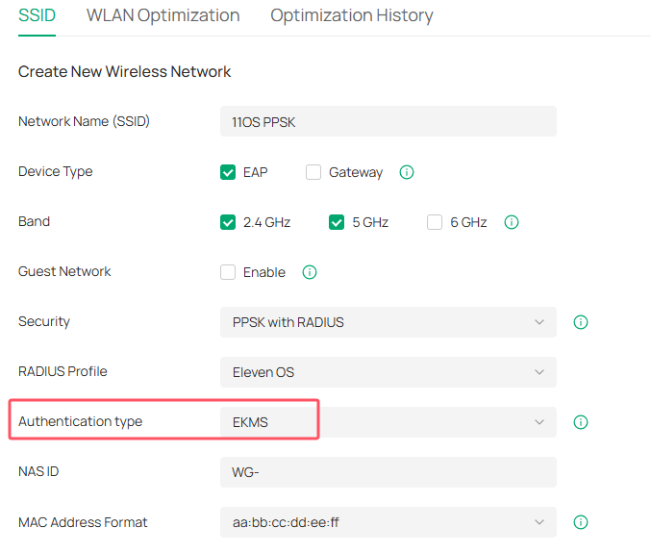Open the Optimization History tab
Viewport: 651px width, 552px height.
[x=351, y=15]
